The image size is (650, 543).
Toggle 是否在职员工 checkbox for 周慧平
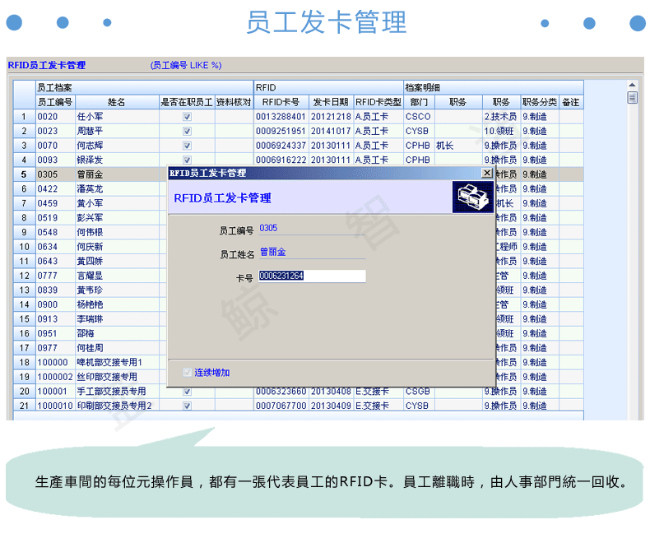(187, 132)
